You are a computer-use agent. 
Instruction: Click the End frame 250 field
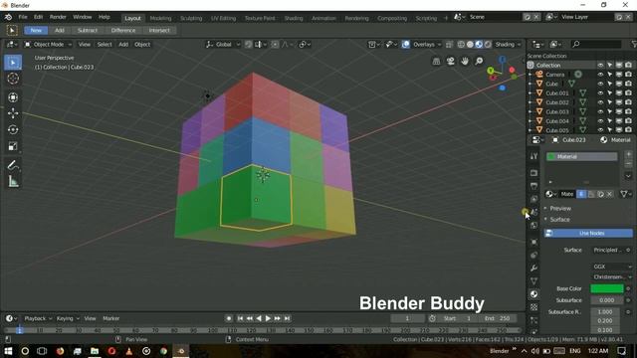point(498,318)
